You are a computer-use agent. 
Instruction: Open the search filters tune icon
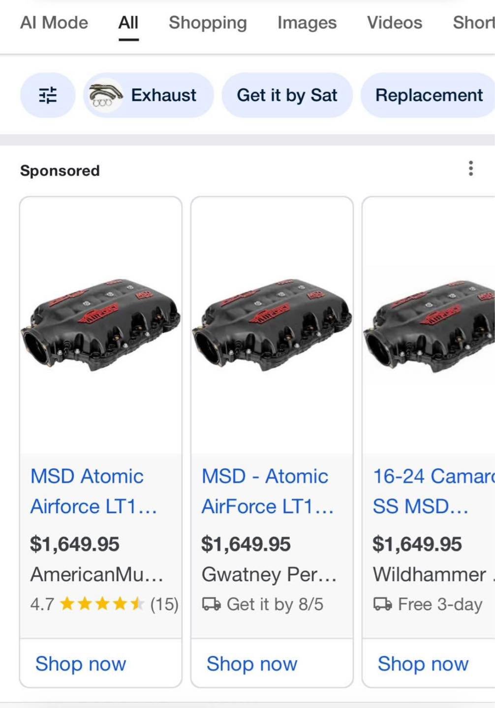[48, 95]
